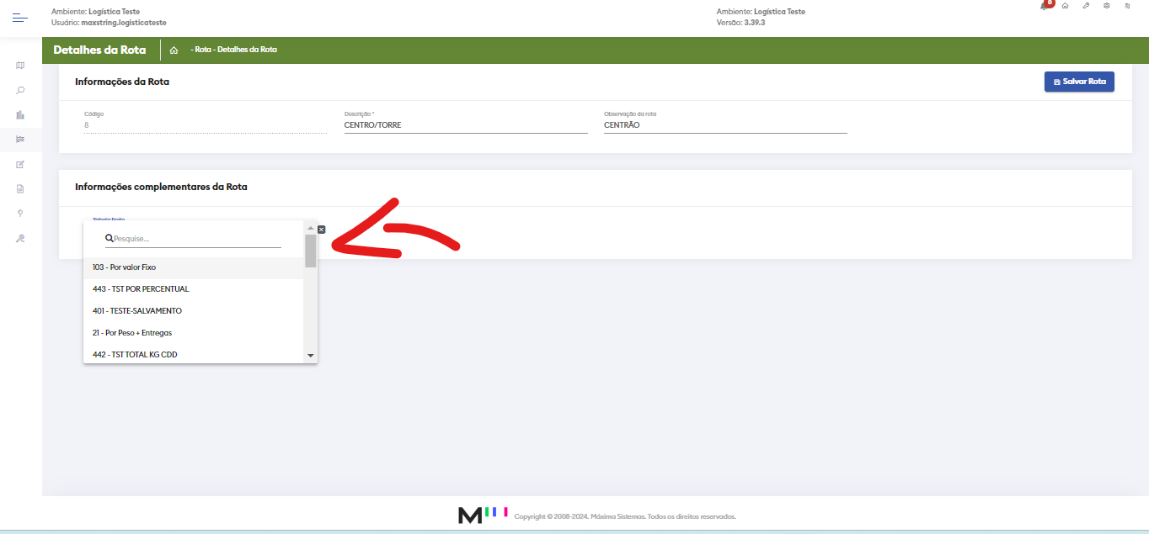Click the Detalhes da Rota page title

point(99,50)
